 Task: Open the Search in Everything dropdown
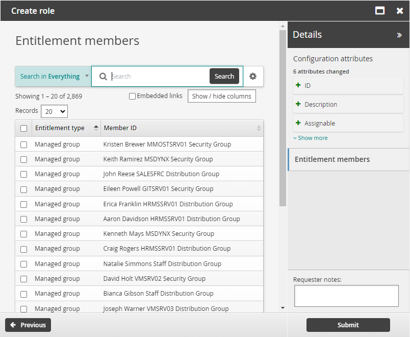click(53, 76)
